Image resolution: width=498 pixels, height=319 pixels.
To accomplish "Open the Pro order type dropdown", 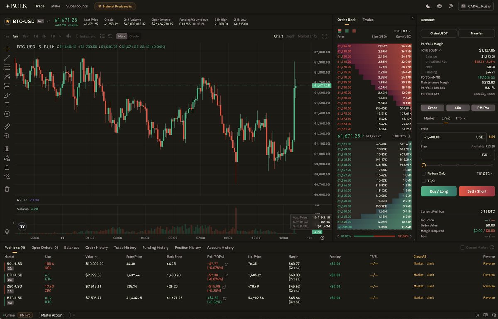I will pyautogui.click(x=461, y=118).
